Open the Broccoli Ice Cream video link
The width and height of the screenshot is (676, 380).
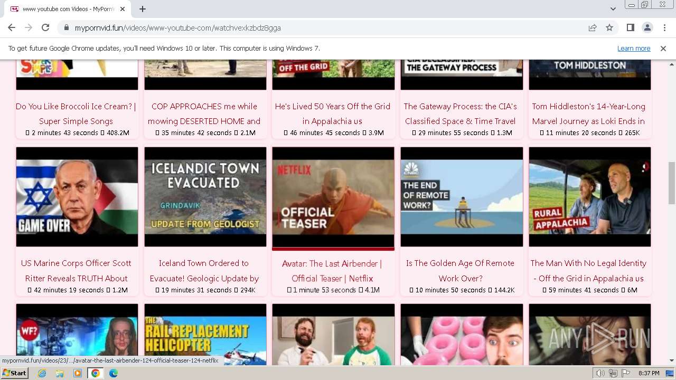point(76,113)
